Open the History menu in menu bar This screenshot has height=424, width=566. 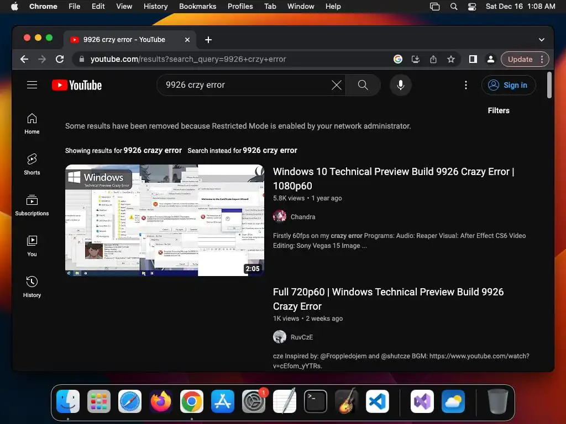155,6
